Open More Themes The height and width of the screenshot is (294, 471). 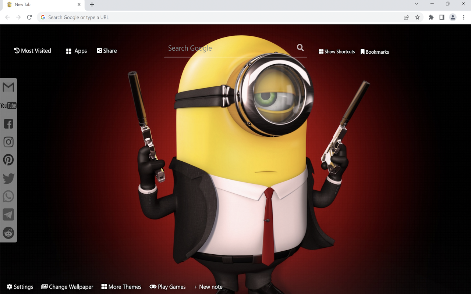point(121,287)
